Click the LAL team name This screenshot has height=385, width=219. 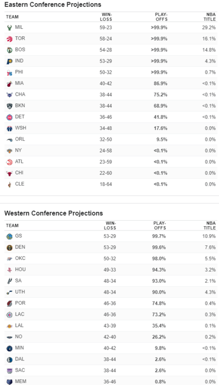click(19, 325)
